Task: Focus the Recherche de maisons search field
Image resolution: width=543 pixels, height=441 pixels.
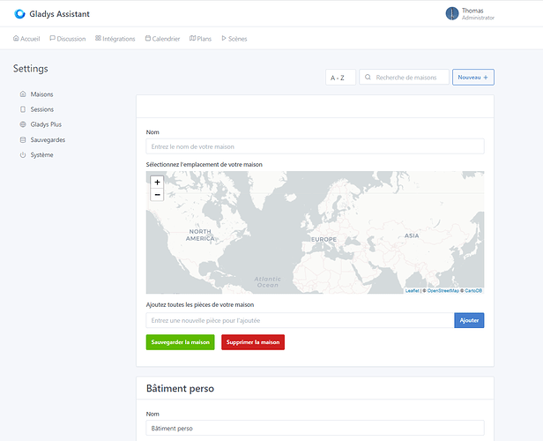Action: (x=404, y=78)
